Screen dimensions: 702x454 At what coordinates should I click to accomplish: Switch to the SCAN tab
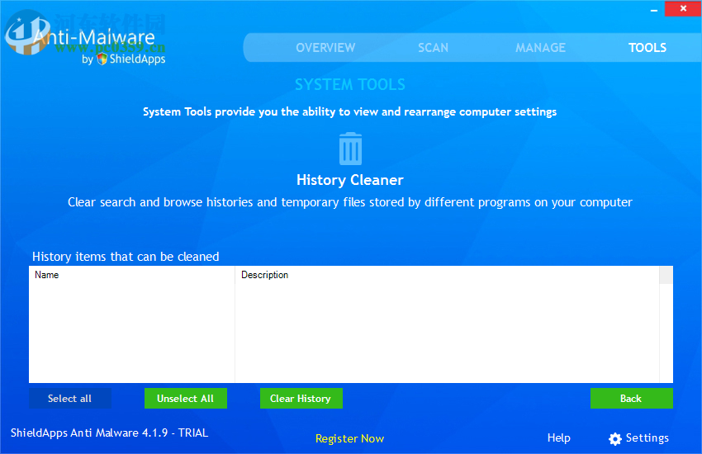pyautogui.click(x=433, y=48)
